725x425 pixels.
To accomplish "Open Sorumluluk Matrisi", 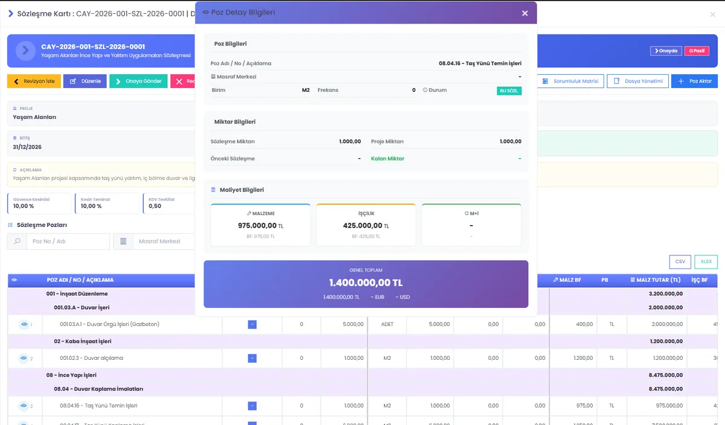I will (570, 81).
